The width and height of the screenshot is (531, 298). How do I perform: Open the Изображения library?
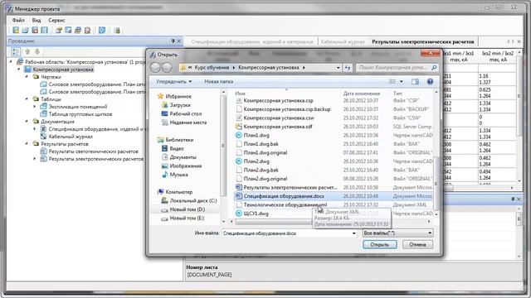click(186, 166)
